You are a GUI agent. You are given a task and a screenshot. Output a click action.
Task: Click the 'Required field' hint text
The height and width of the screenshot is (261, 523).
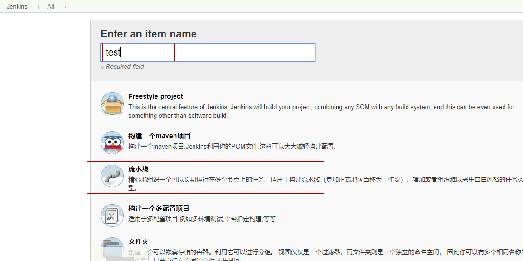click(122, 66)
